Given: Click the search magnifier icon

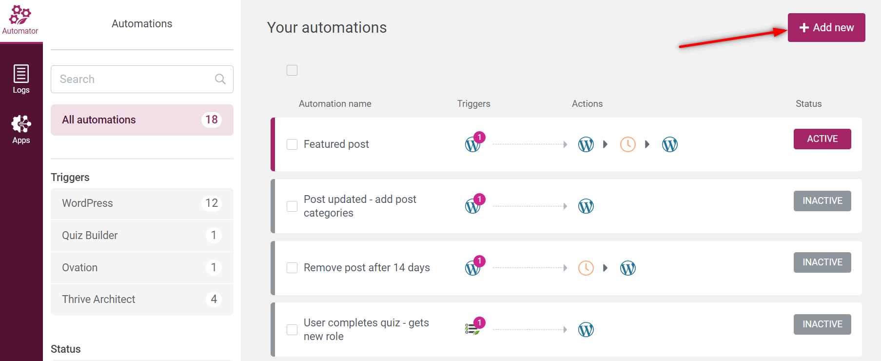Looking at the screenshot, I should 220,79.
